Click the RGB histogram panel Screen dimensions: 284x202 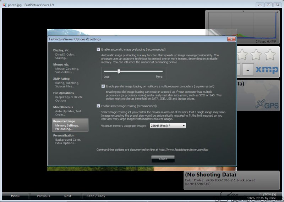[242, 27]
